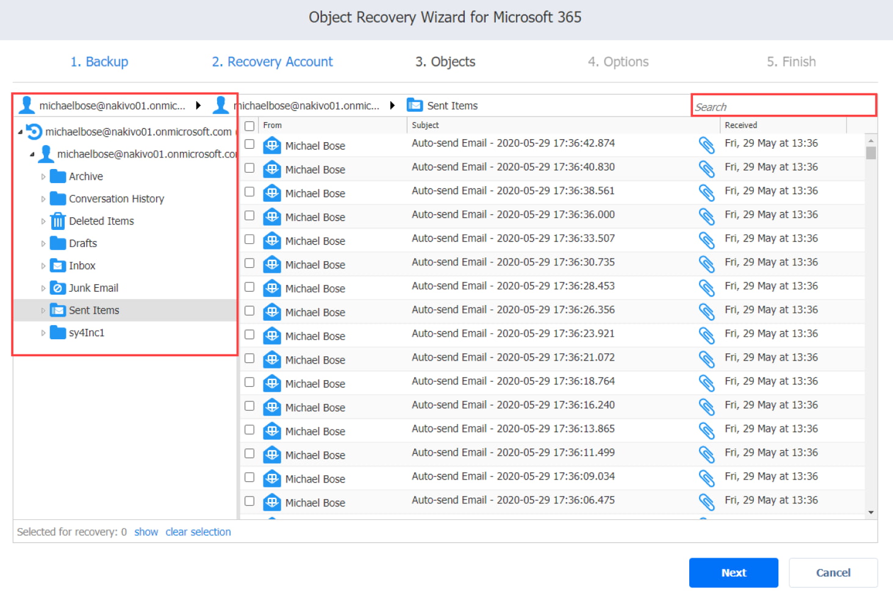Viewport: 893px width, 593px height.
Task: Click the email list vertical scrollbar thumb
Action: click(x=870, y=153)
